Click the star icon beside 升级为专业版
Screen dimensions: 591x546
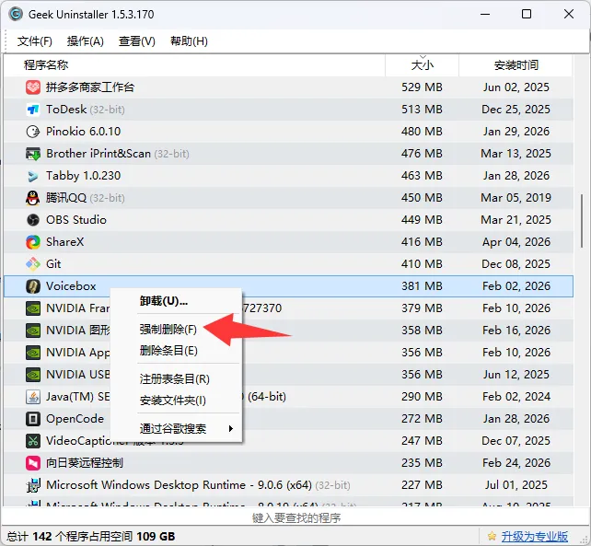pos(492,536)
